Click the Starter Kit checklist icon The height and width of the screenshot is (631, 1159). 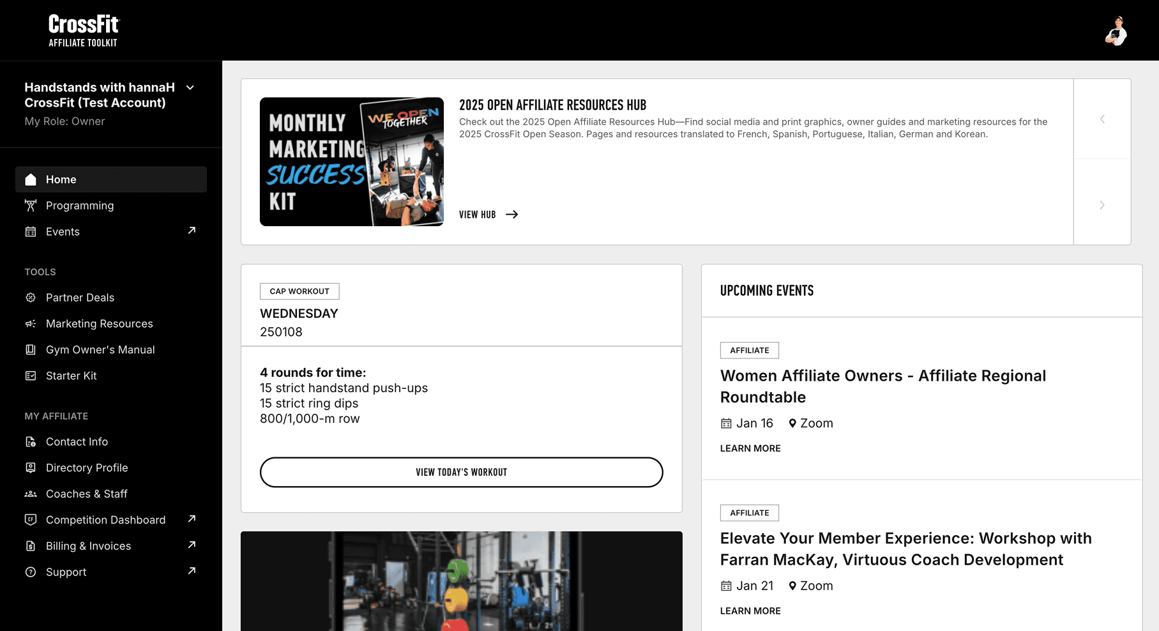coord(31,376)
